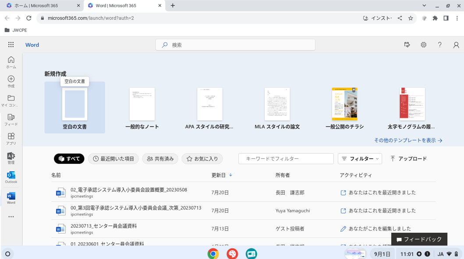Reload the browser page

(29, 18)
